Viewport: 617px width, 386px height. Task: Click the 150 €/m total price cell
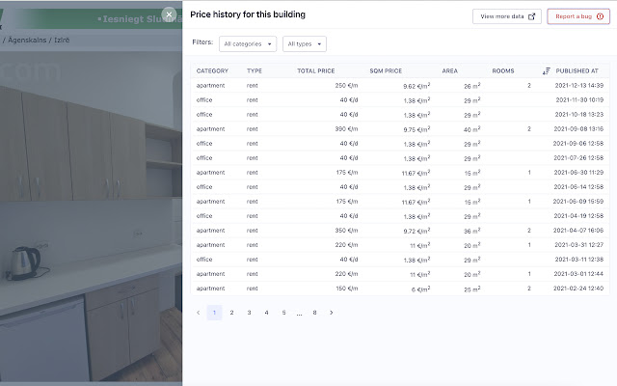(x=346, y=289)
